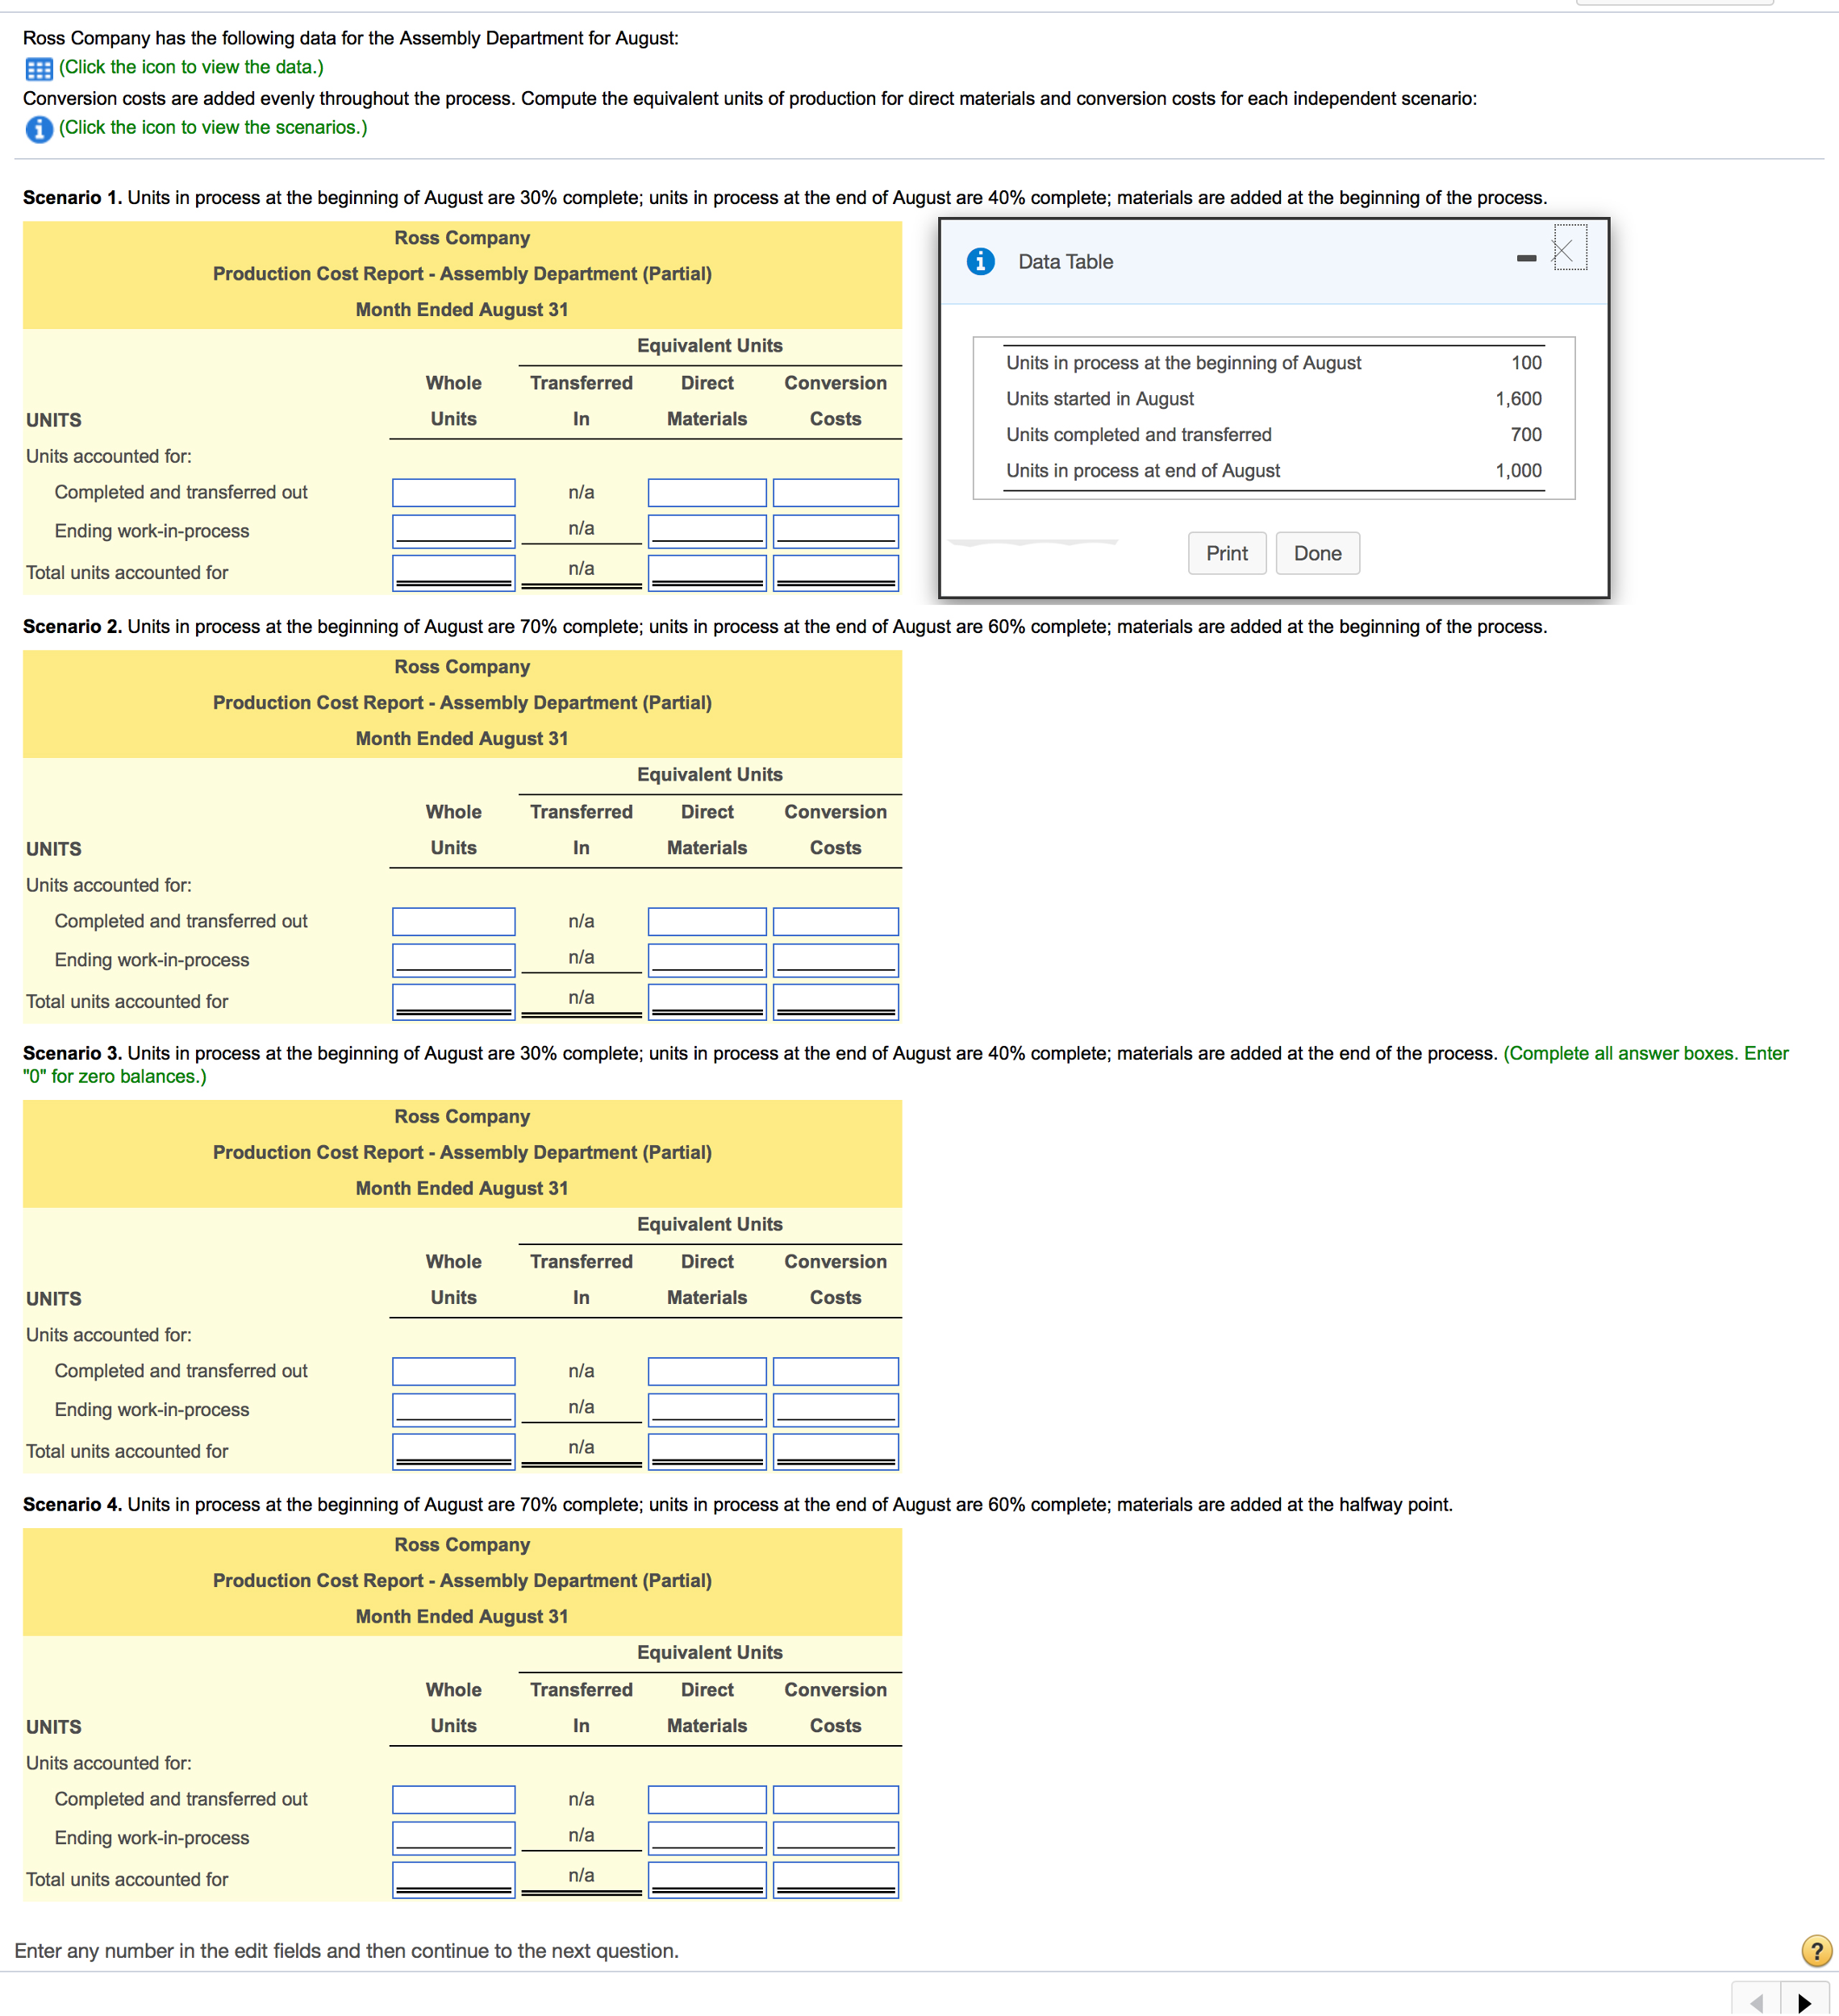Scenario 3 Completed and transferred out Conversion Costs field

click(836, 1371)
